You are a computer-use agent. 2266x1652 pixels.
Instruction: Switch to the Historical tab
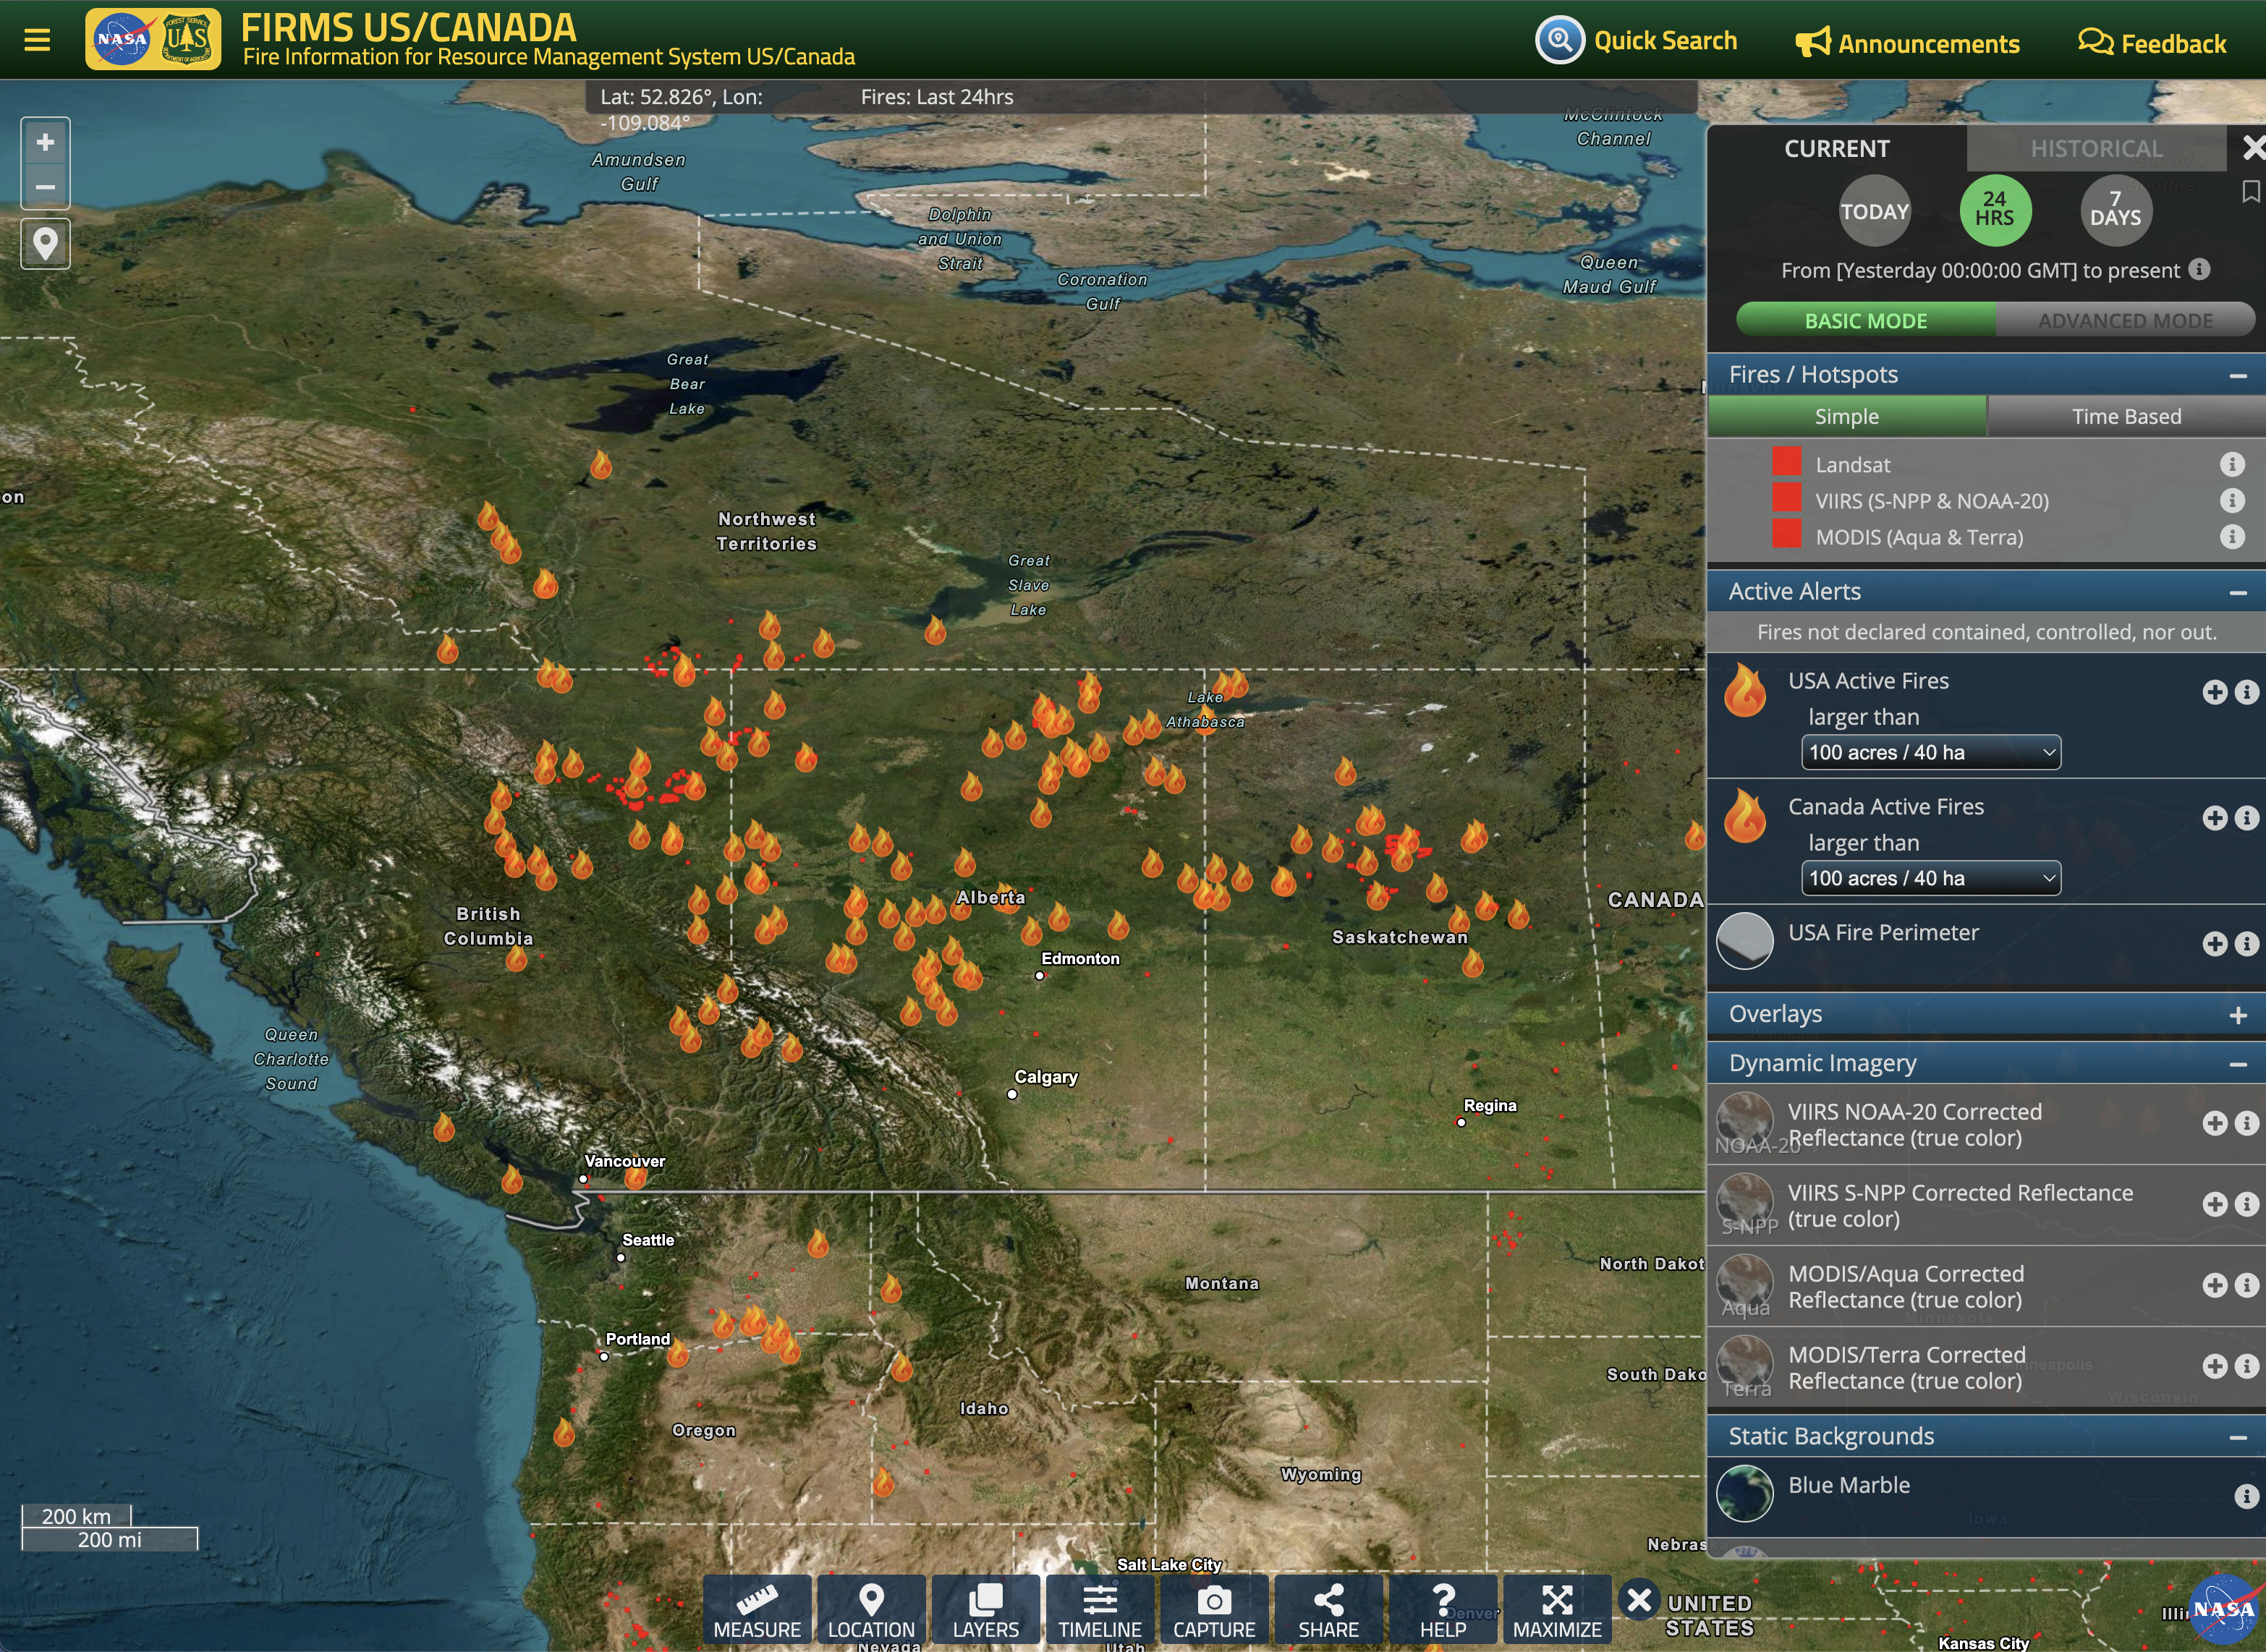[x=2095, y=149]
